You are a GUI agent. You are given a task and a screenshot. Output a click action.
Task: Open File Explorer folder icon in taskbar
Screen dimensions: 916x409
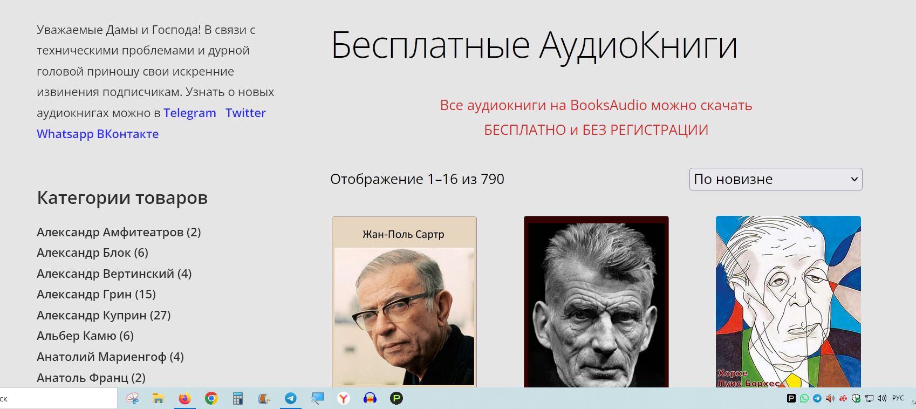[158, 399]
